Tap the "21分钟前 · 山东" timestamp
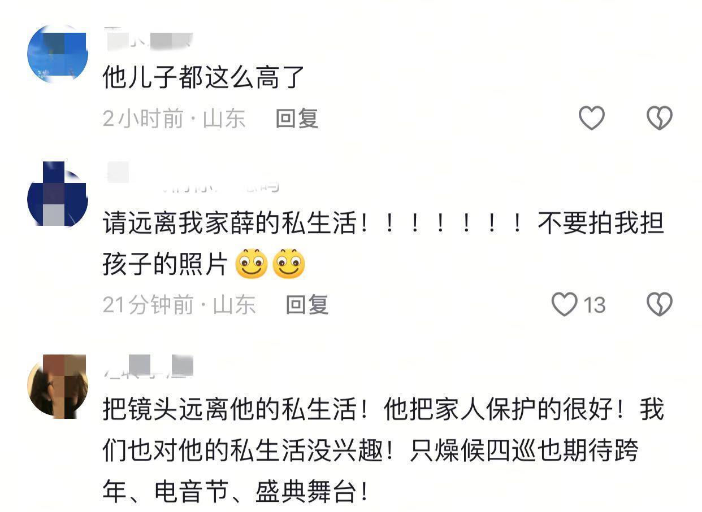Image resolution: width=702 pixels, height=512 pixels. 179,305
